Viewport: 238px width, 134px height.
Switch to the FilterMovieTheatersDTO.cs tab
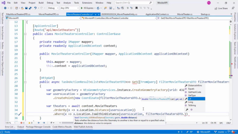(x=18, y=14)
